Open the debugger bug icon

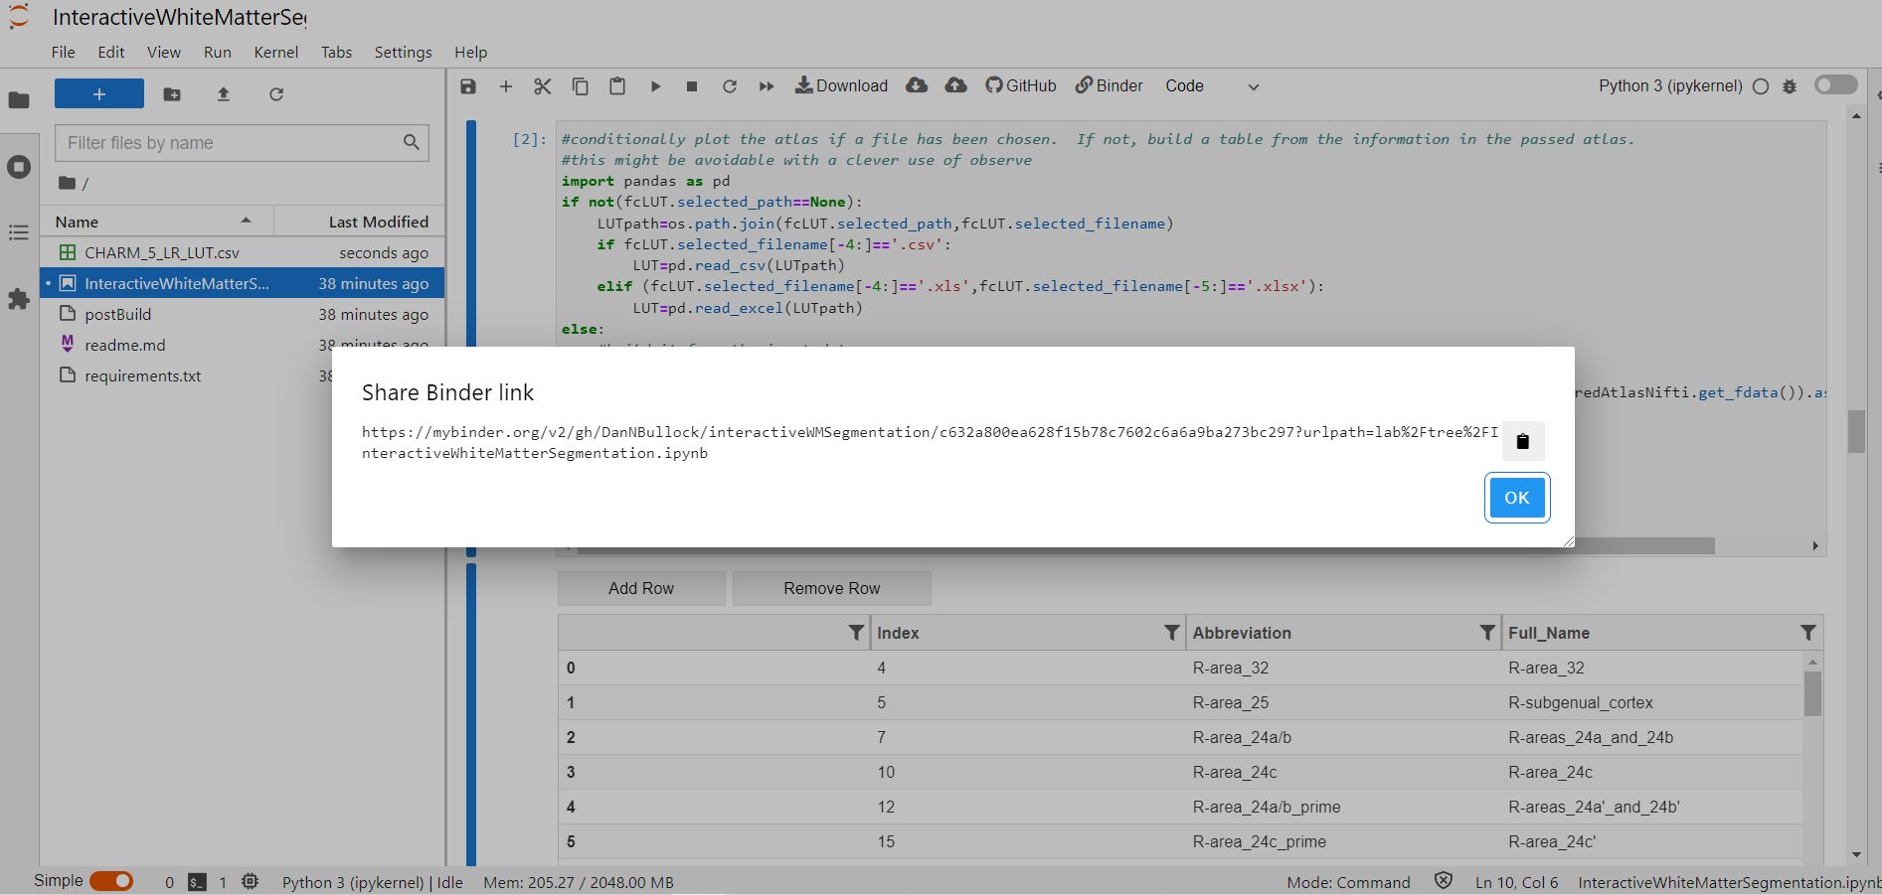(1790, 86)
